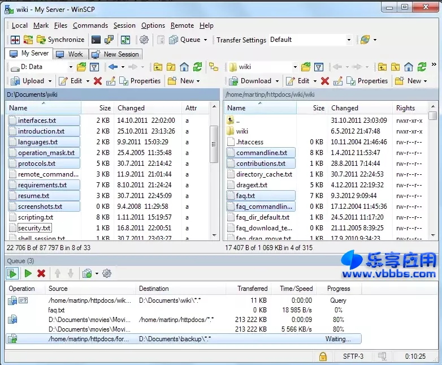This screenshot has height=365, width=442.
Task: Delete selected remote files with red X
Action: [325, 81]
